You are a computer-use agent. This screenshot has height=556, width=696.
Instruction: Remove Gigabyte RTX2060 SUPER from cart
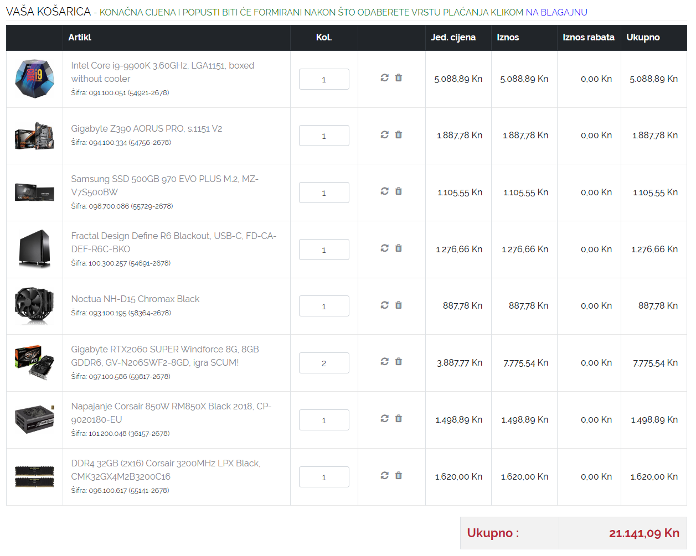399,362
